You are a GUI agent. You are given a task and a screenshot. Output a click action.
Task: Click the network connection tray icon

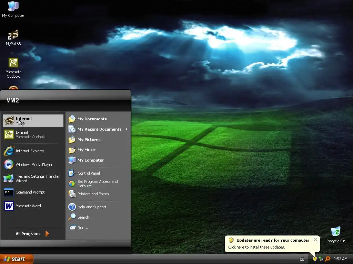pyautogui.click(x=321, y=259)
